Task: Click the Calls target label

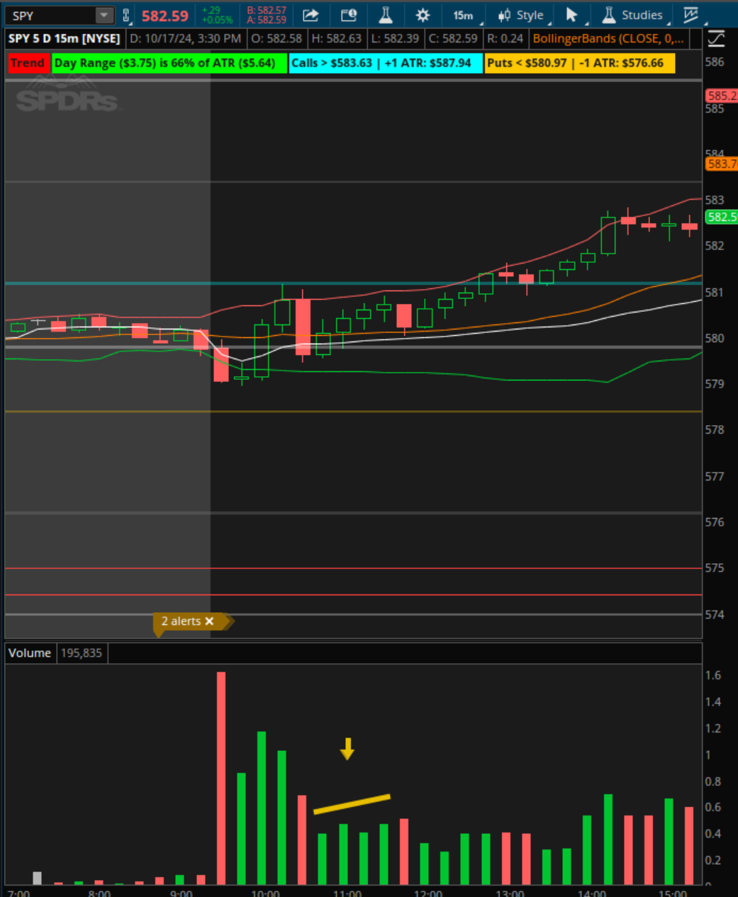Action: (386, 63)
